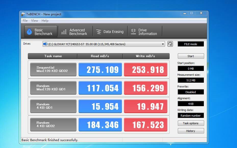
Task: Click the Random Max(128 KB) QD1 task button
Action: point(53,88)
